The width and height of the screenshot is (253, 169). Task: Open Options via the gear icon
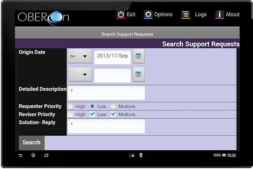(148, 15)
